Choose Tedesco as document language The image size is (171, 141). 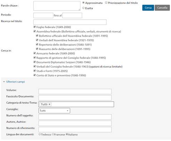click(x=40, y=134)
